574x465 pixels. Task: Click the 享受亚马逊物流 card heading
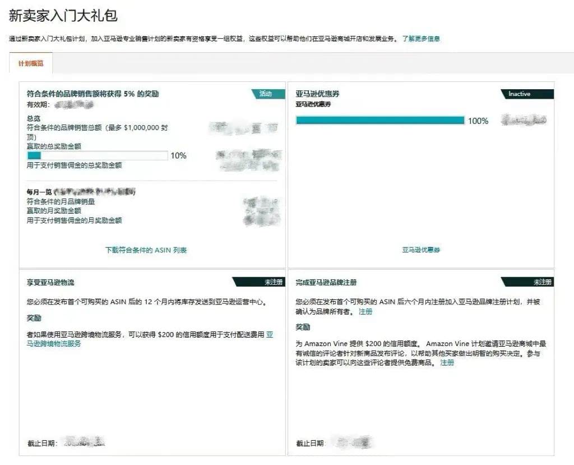tap(50, 283)
